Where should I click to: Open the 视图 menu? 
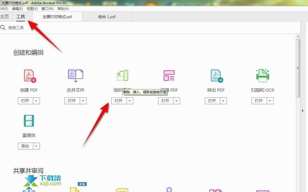(x=32, y=9)
